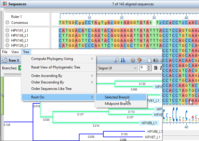
Task: Click the Ruler 1 label
Action: (16, 17)
